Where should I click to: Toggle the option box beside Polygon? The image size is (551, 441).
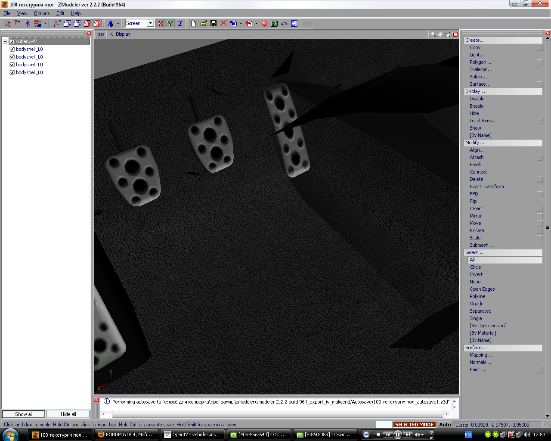point(539,62)
